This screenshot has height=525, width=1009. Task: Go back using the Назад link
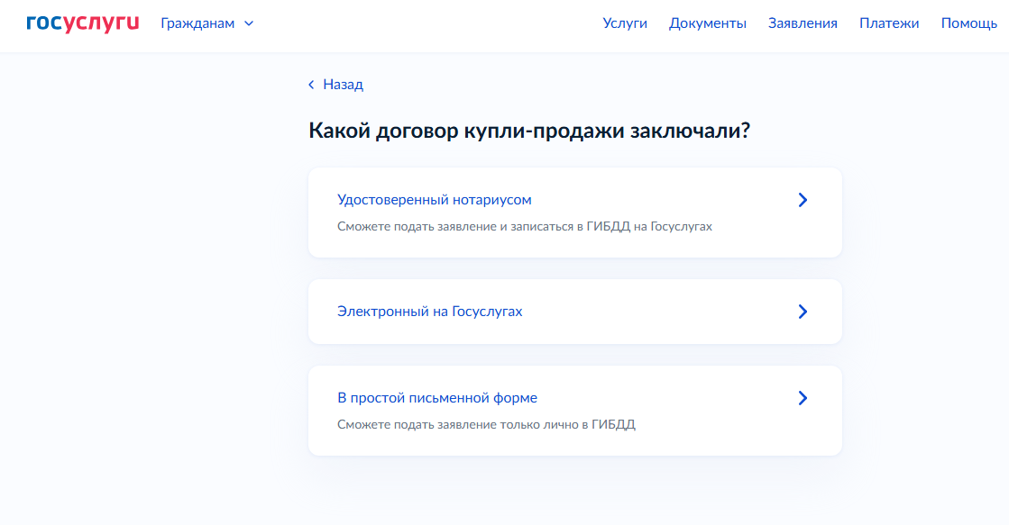[343, 85]
